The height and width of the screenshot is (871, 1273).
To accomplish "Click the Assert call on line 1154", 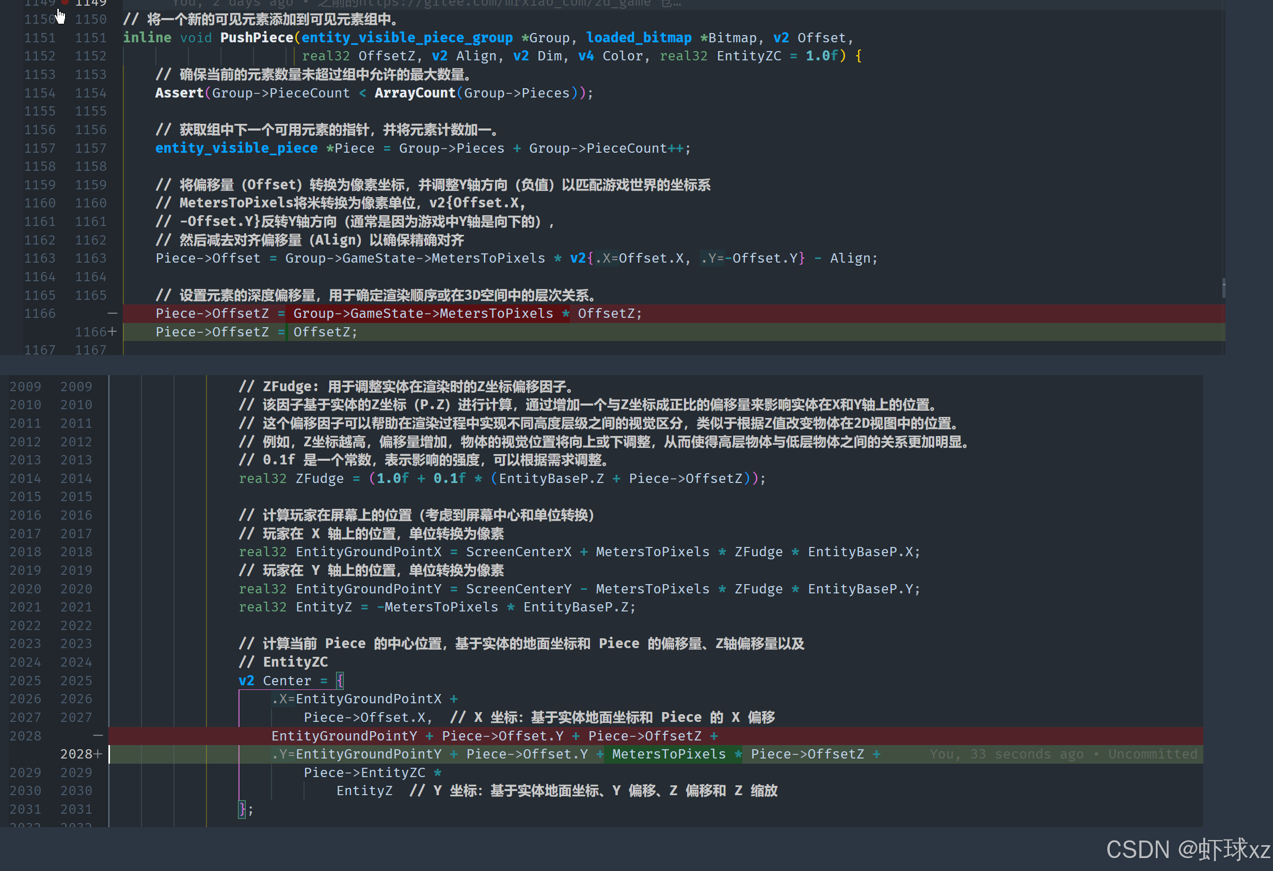I will pos(179,93).
